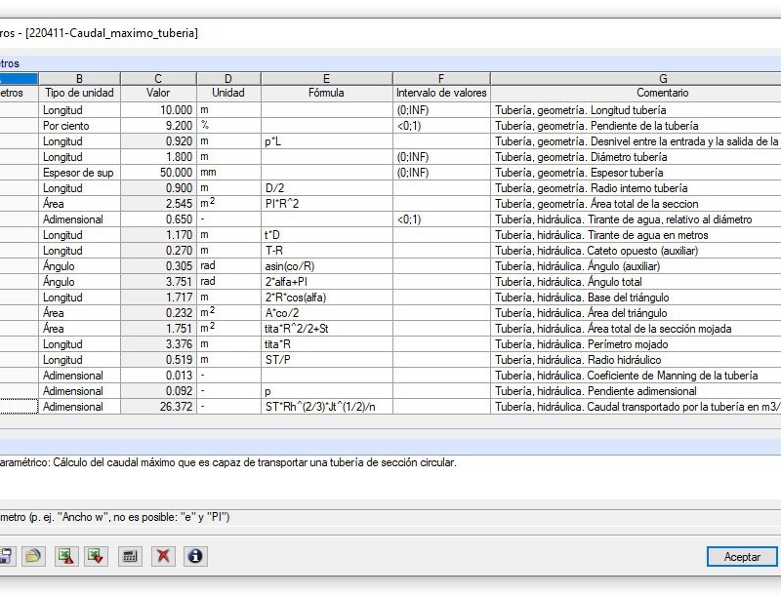Screen dimensions: 781x596
Task: Click the 'Fórmula' column title cell
Action: (327, 93)
